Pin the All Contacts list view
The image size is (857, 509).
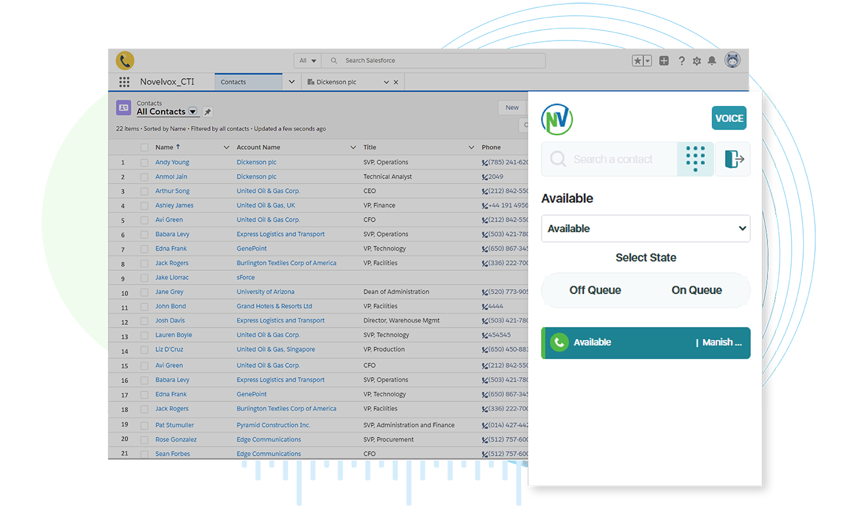(x=208, y=112)
